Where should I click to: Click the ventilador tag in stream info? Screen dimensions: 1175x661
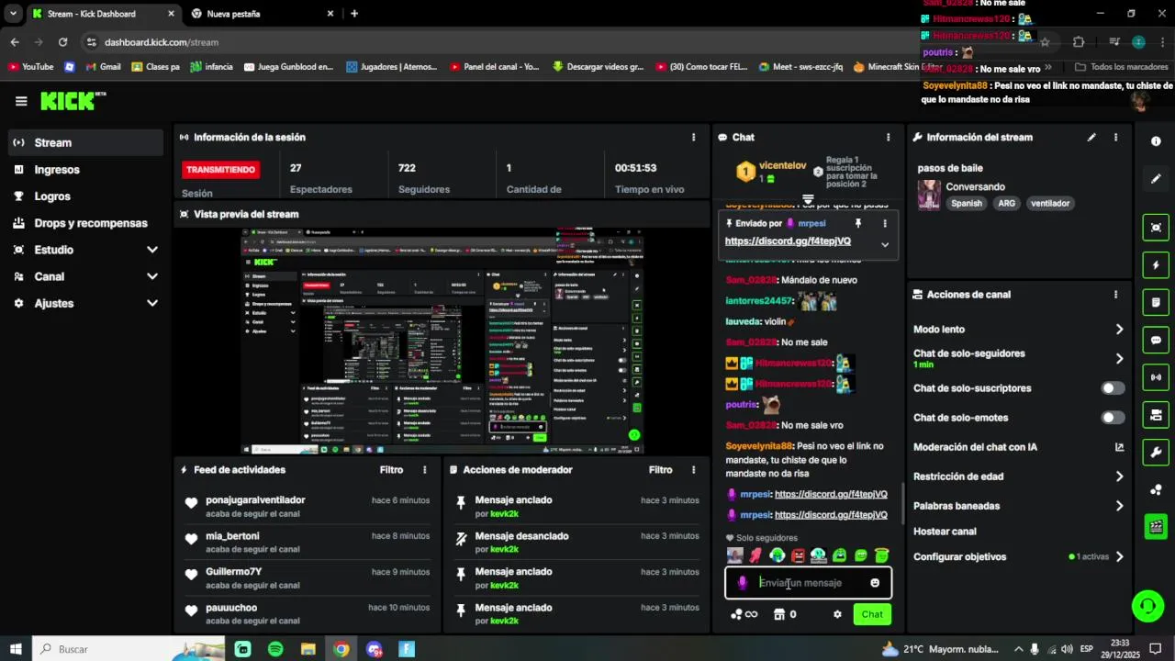coord(1049,204)
